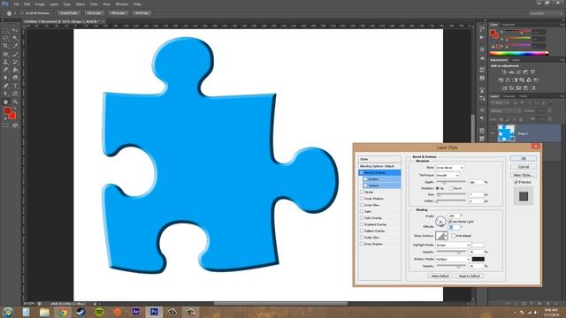Open the bevel Style dropdown
The image size is (566, 318).
450,168
